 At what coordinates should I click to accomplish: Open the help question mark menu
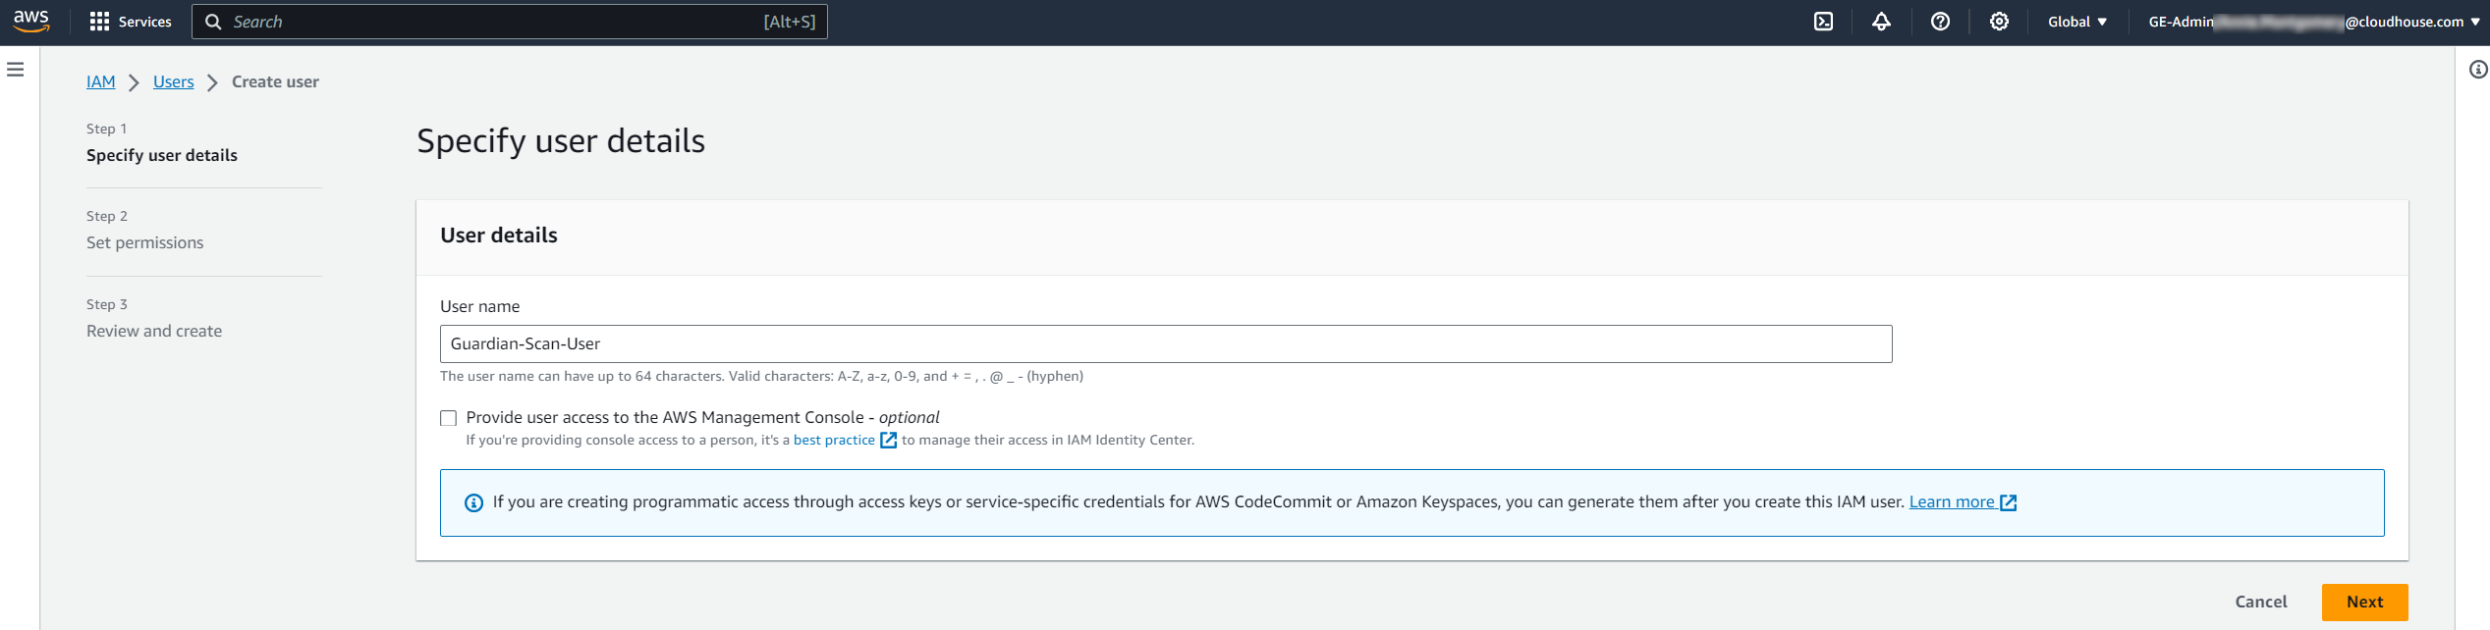point(1940,22)
